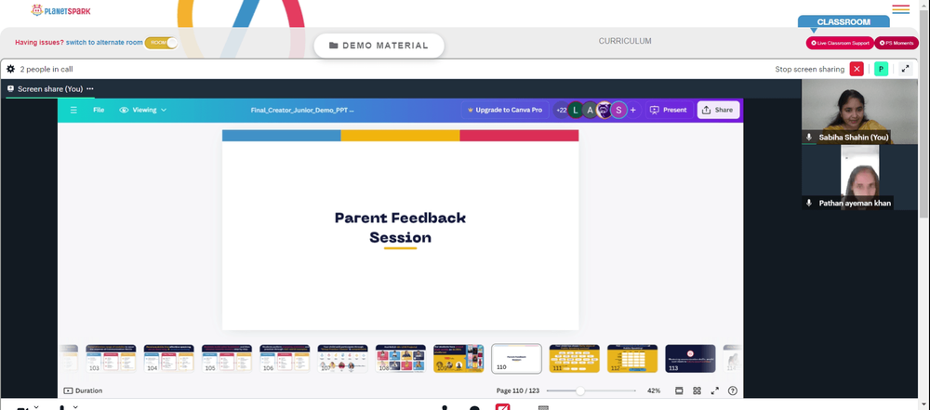Expand the Viewing mode dropdown

[143, 110]
